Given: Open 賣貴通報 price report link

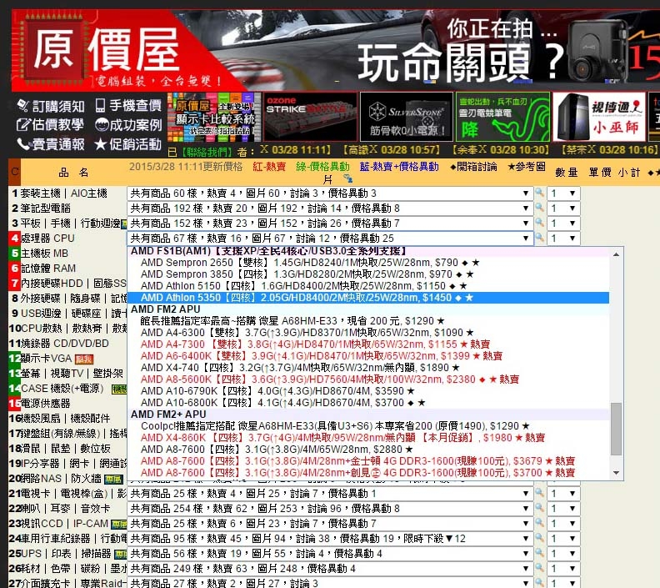Looking at the screenshot, I should pyautogui.click(x=51, y=144).
